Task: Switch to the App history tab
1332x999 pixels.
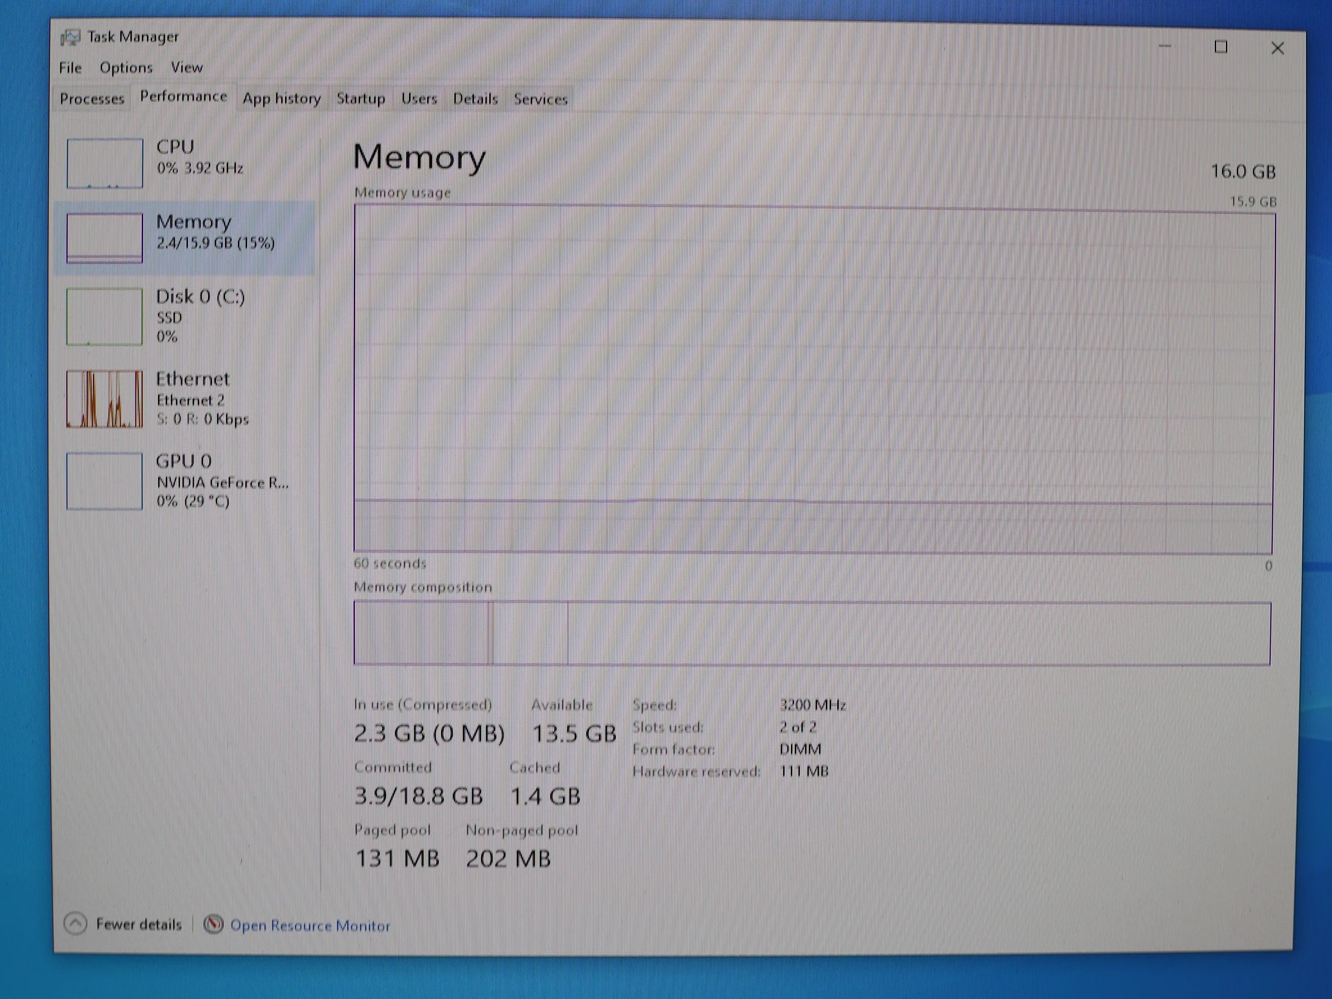Action: tap(282, 99)
